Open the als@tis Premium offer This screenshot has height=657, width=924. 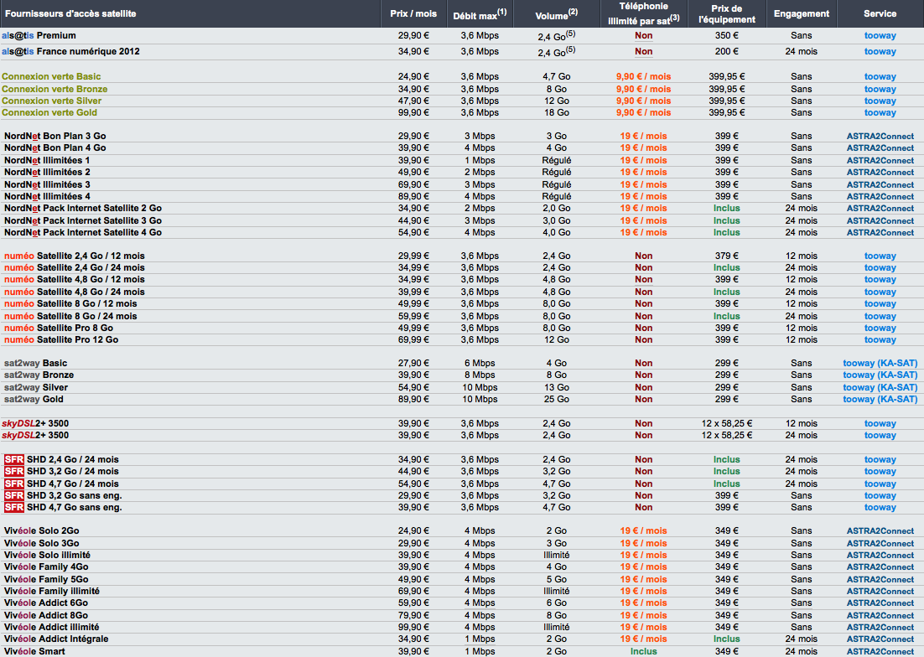click(x=39, y=36)
